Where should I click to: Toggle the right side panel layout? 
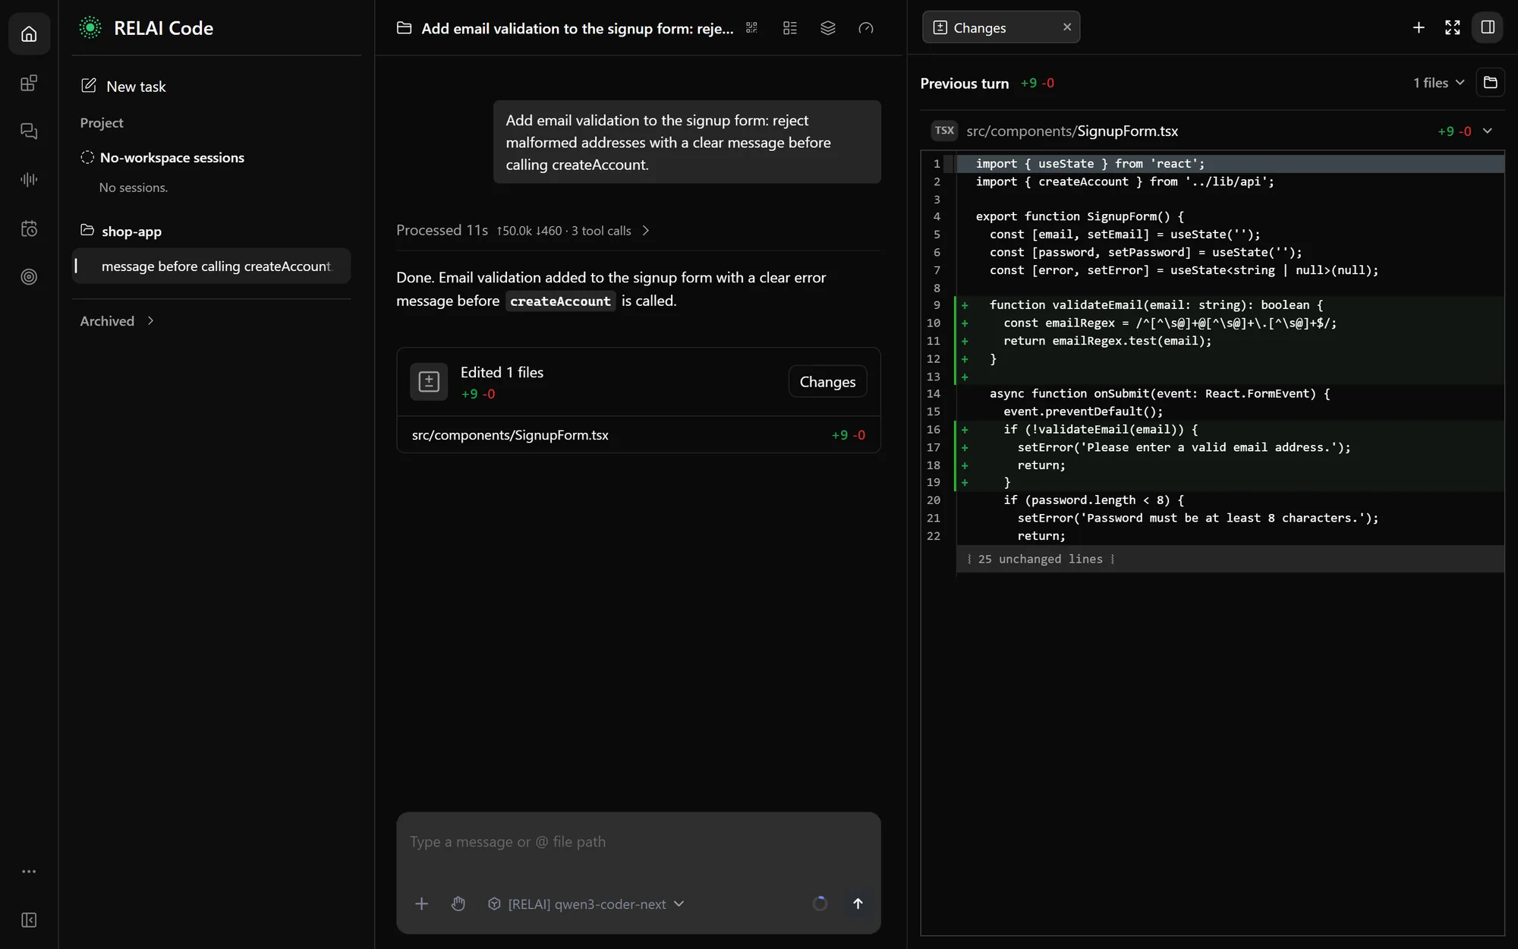point(1488,27)
